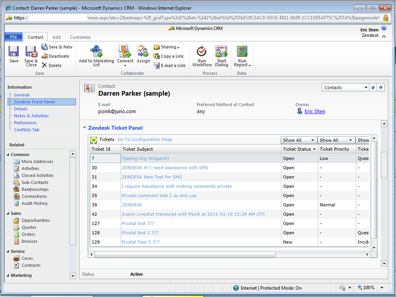Collapse the Sales group in sidebar
Image resolution: width=396 pixels, height=297 pixels.
[x=8, y=213]
